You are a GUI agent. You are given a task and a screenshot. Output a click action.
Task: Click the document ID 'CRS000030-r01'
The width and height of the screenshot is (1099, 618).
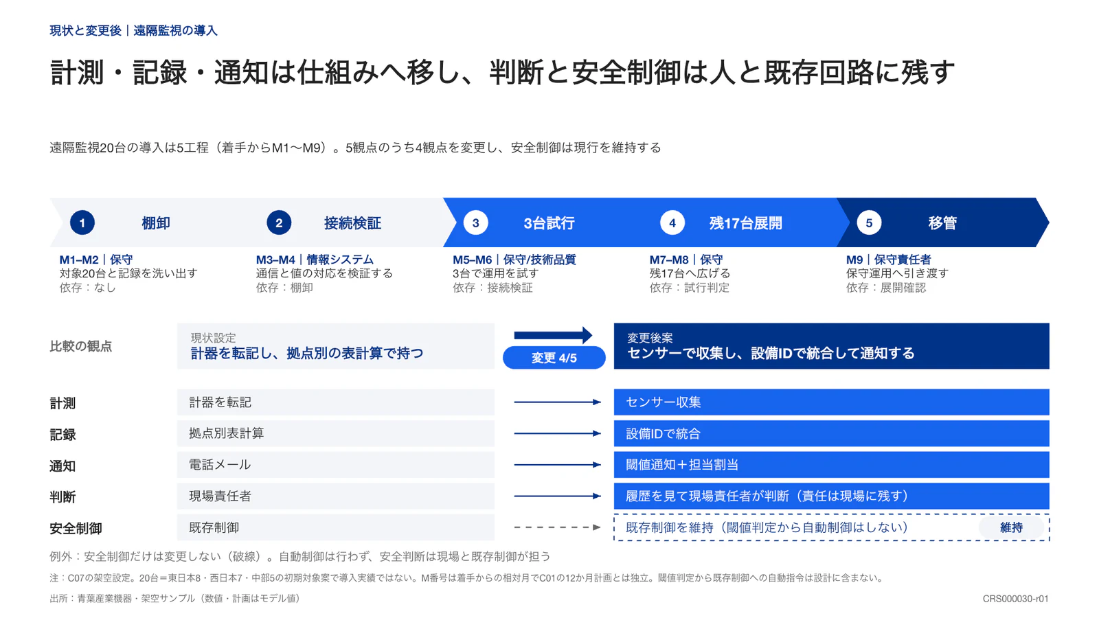1015,599
